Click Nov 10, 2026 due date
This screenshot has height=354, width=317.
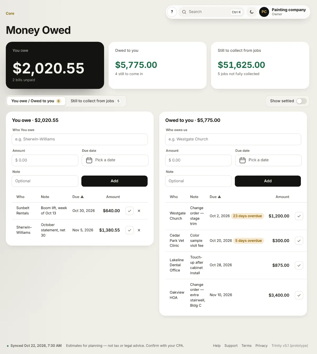point(221,295)
